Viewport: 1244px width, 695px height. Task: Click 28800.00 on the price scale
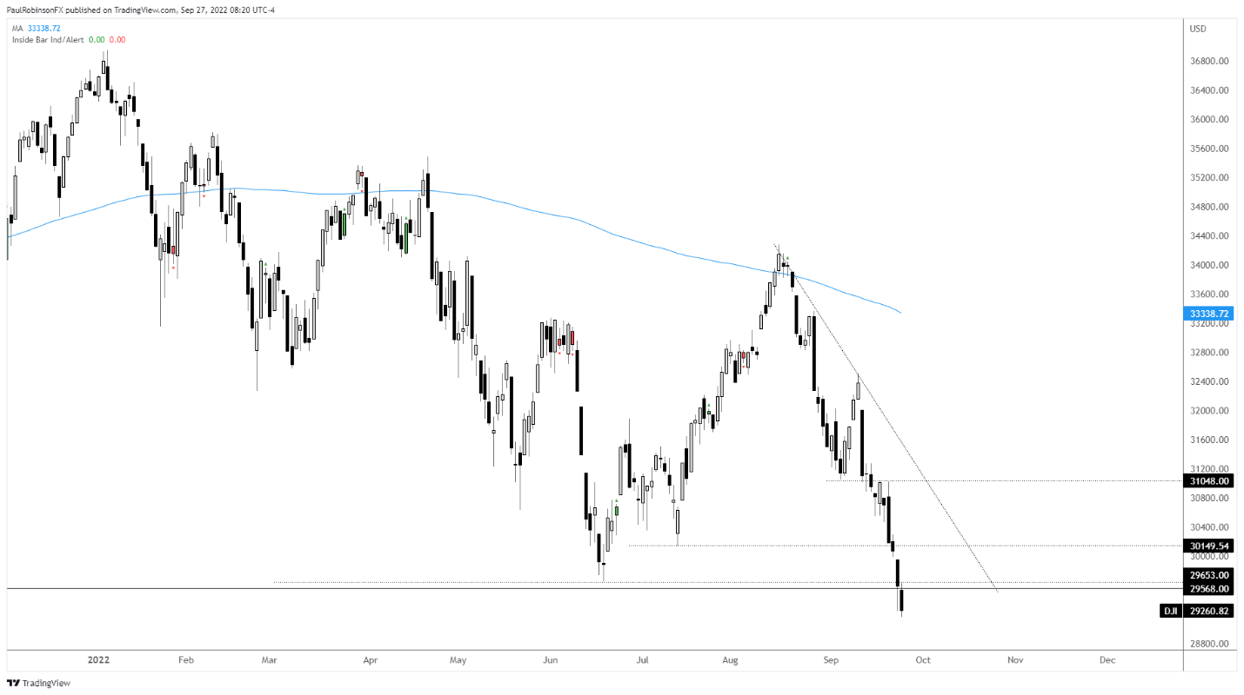point(1209,645)
